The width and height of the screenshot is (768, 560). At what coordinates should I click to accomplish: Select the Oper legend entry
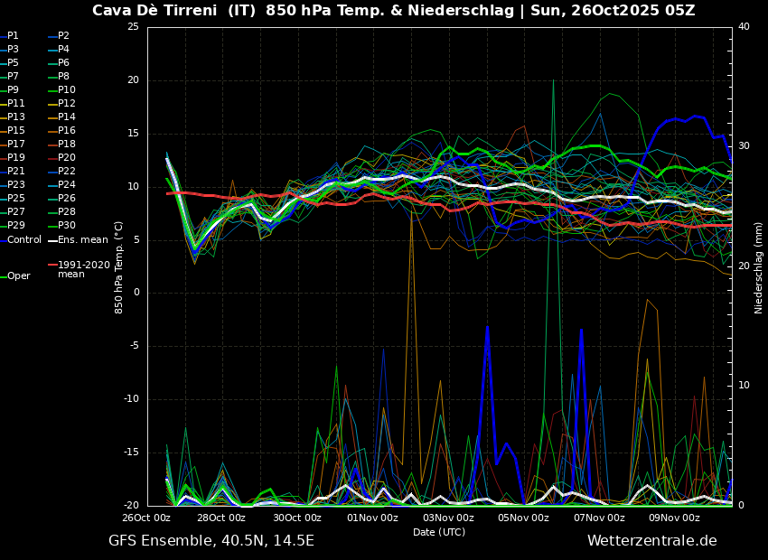click(x=19, y=276)
